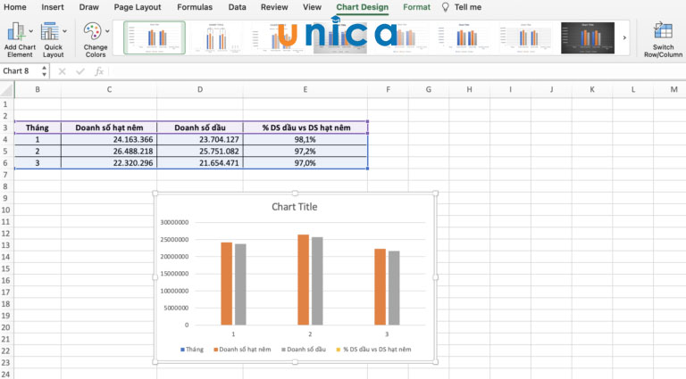Click the % DS dầu vs DS hạt nêm header
Screen dimensions: 686x379
pyautogui.click(x=305, y=128)
